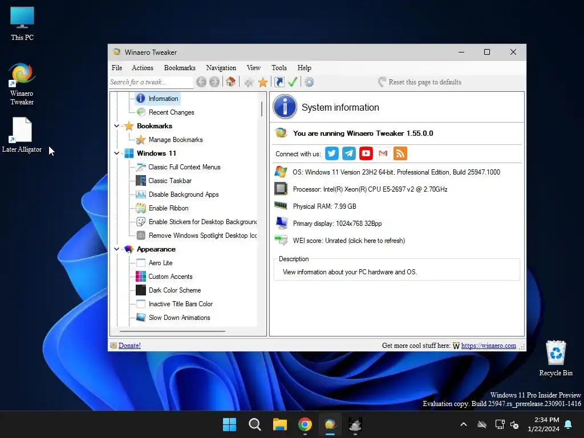This screenshot has height=438, width=584.
Task: Collapse the Bookmarks tree section
Action: click(116, 126)
